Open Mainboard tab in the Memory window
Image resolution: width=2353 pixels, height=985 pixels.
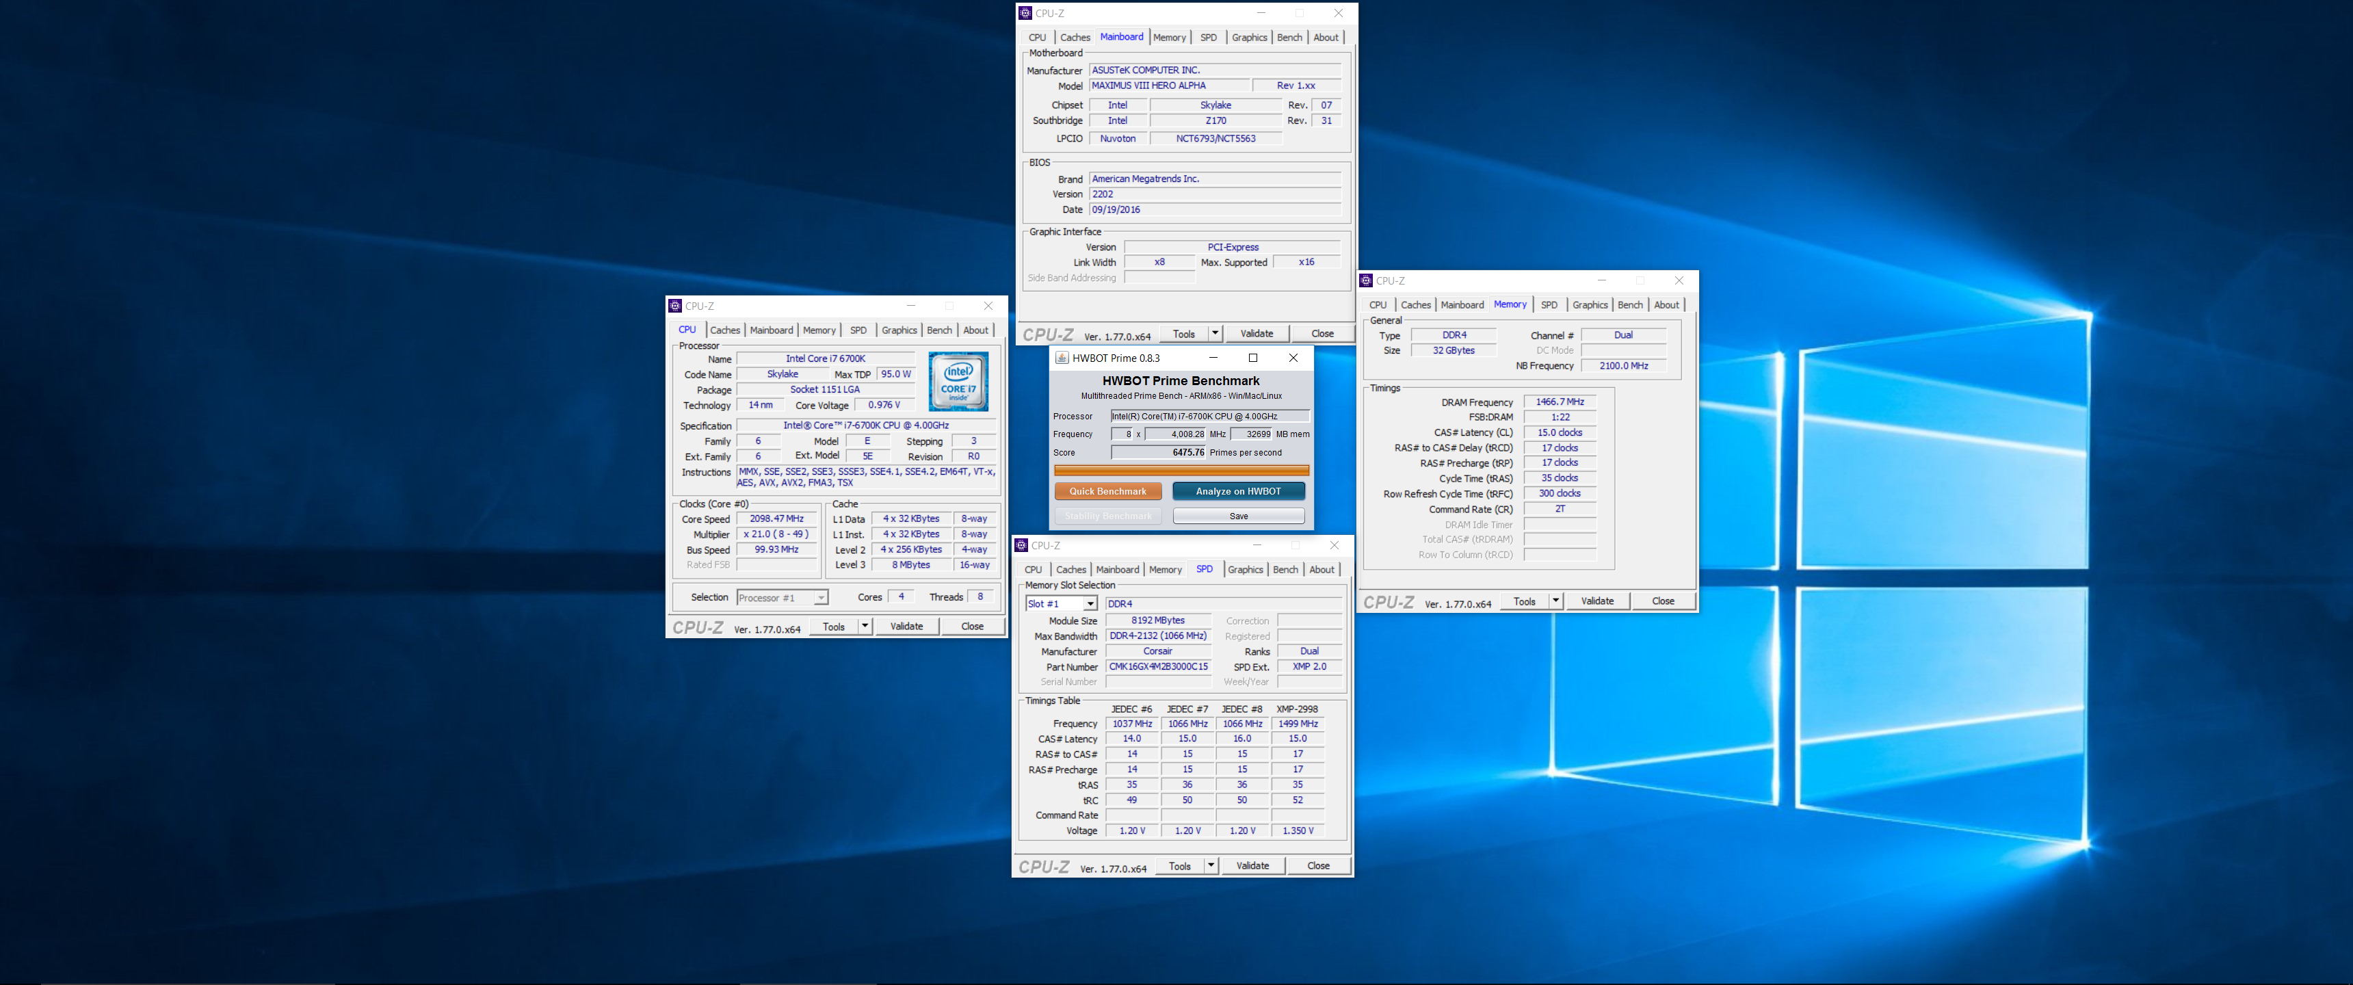(1462, 305)
